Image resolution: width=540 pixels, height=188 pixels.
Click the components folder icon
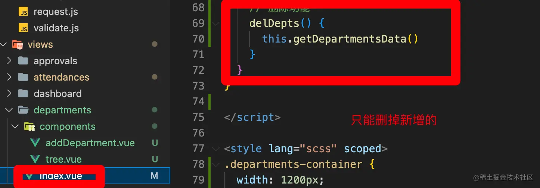click(x=29, y=126)
